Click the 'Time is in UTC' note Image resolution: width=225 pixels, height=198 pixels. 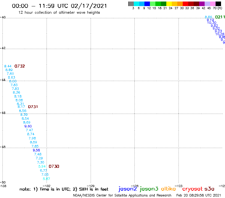click(x=55, y=189)
